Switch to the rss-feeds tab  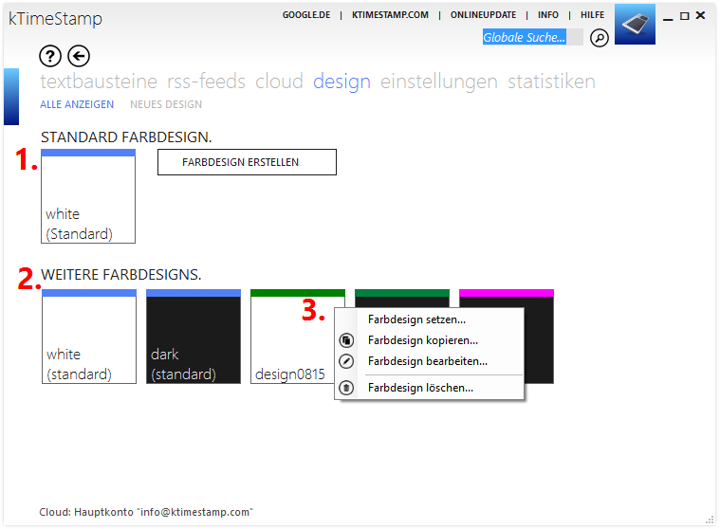click(206, 82)
